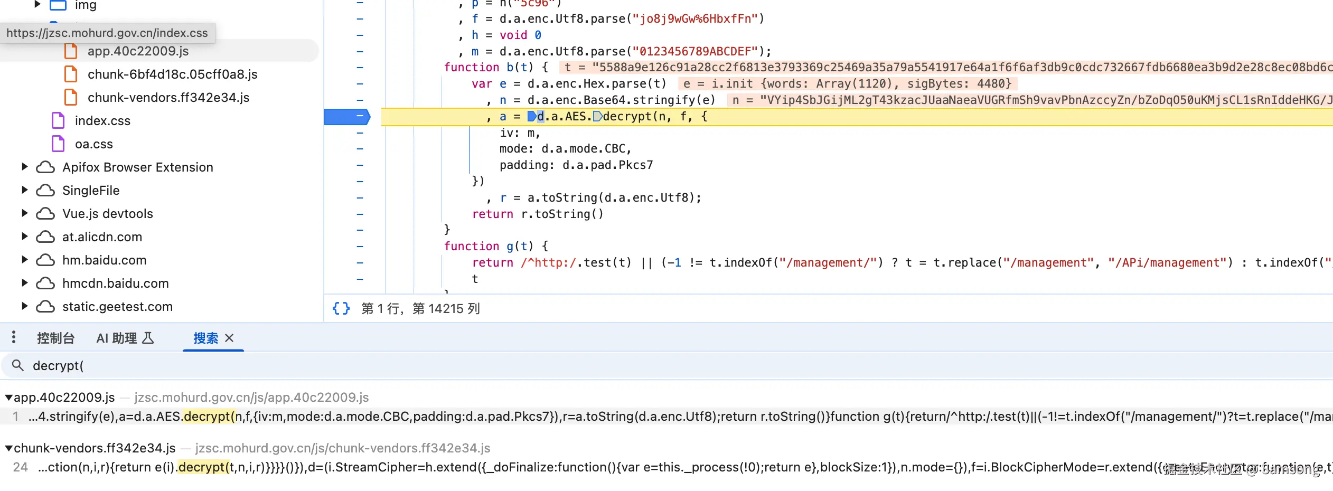
Task: Switch to the AI 助理 tab
Action: (x=125, y=338)
